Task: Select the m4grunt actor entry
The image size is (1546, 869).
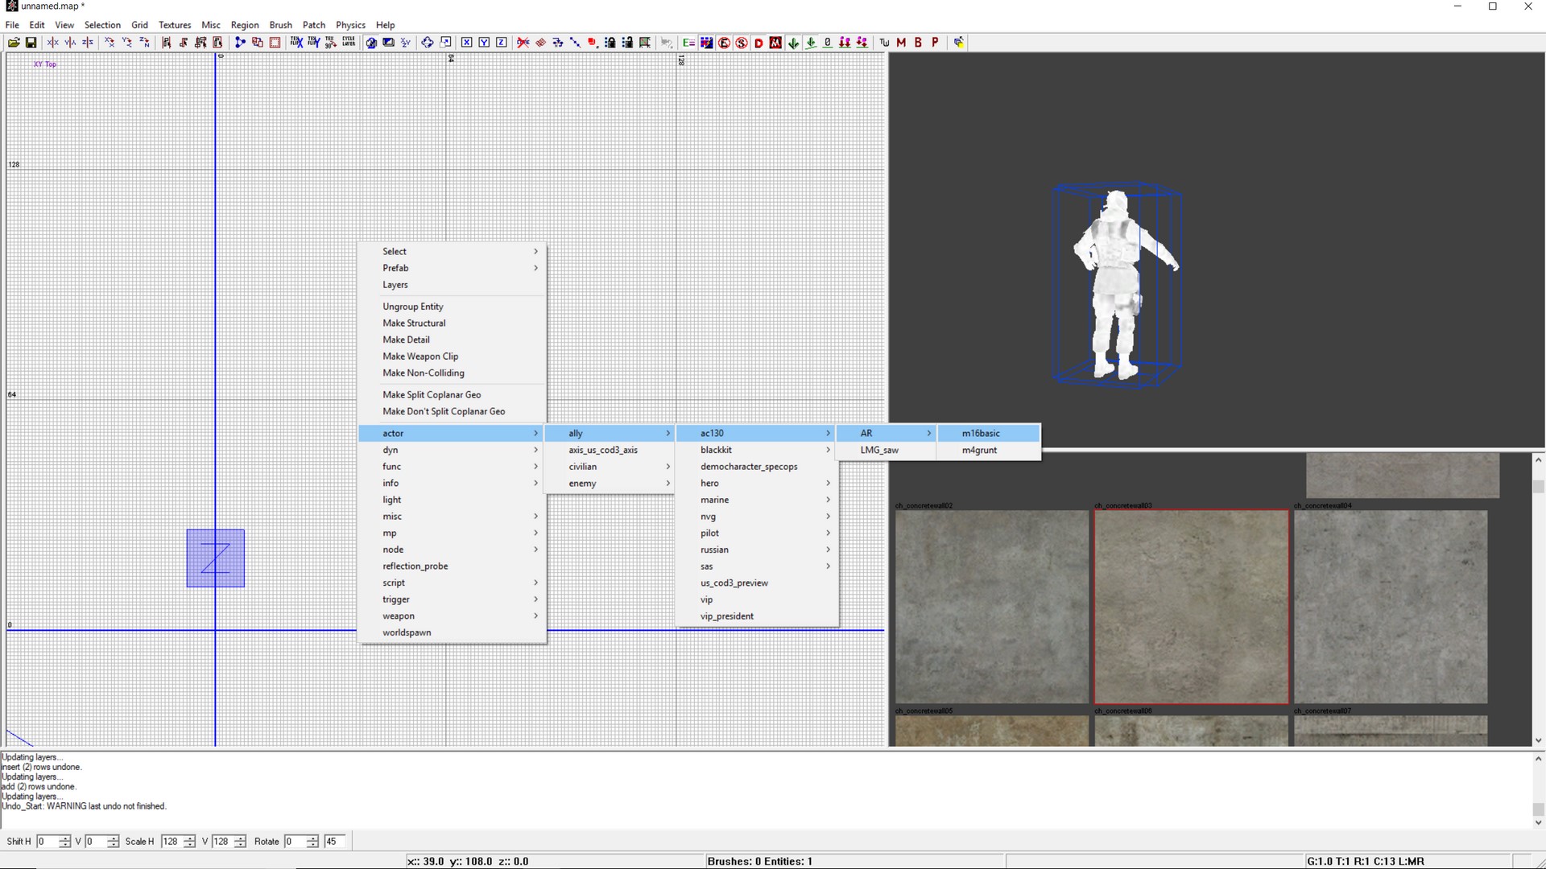Action: point(989,450)
